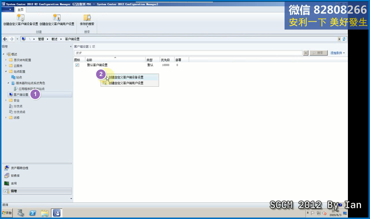Open the application menu dropdown button
This screenshot has height=219, width=370.
coord(8,10)
